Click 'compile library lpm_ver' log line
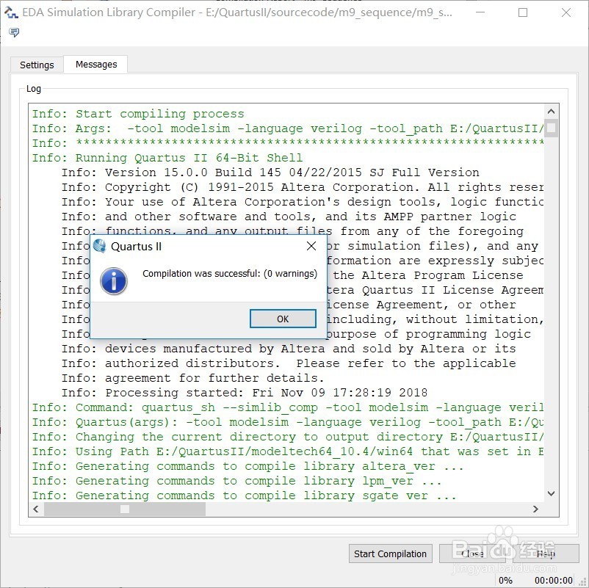 click(236, 481)
